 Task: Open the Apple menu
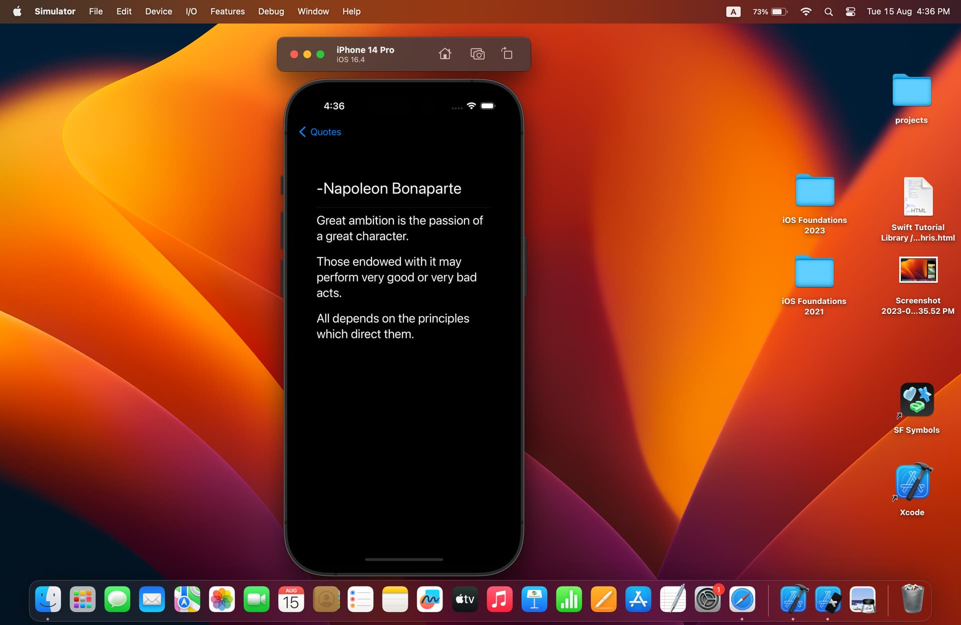pos(17,11)
